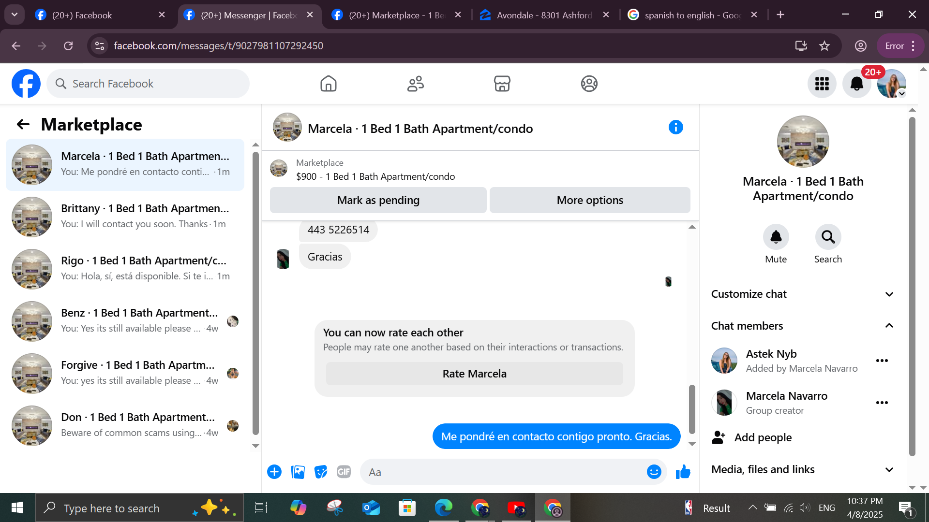Viewport: 929px width, 522px height.
Task: Attach a photo with the image icon
Action: pyautogui.click(x=298, y=472)
